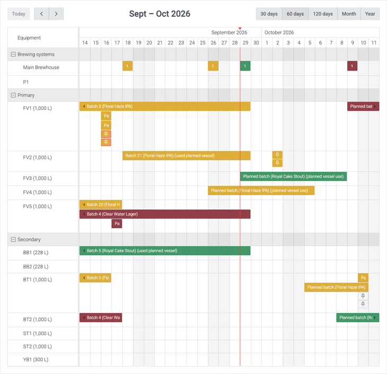Screen dimensions: 387x374
Task: Click the day 29 column header
Action: 245,43
